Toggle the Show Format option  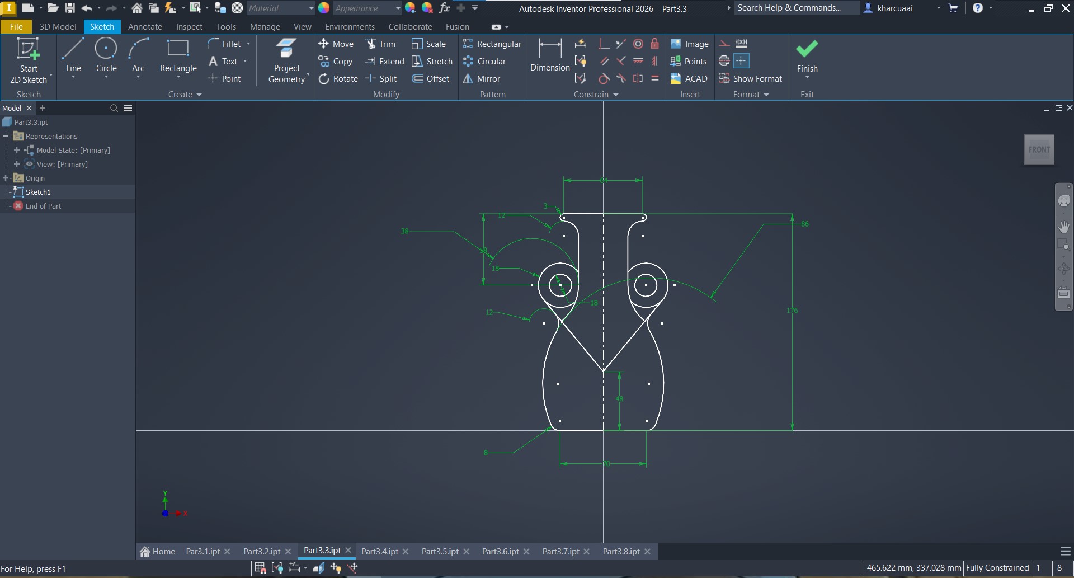pyautogui.click(x=751, y=79)
